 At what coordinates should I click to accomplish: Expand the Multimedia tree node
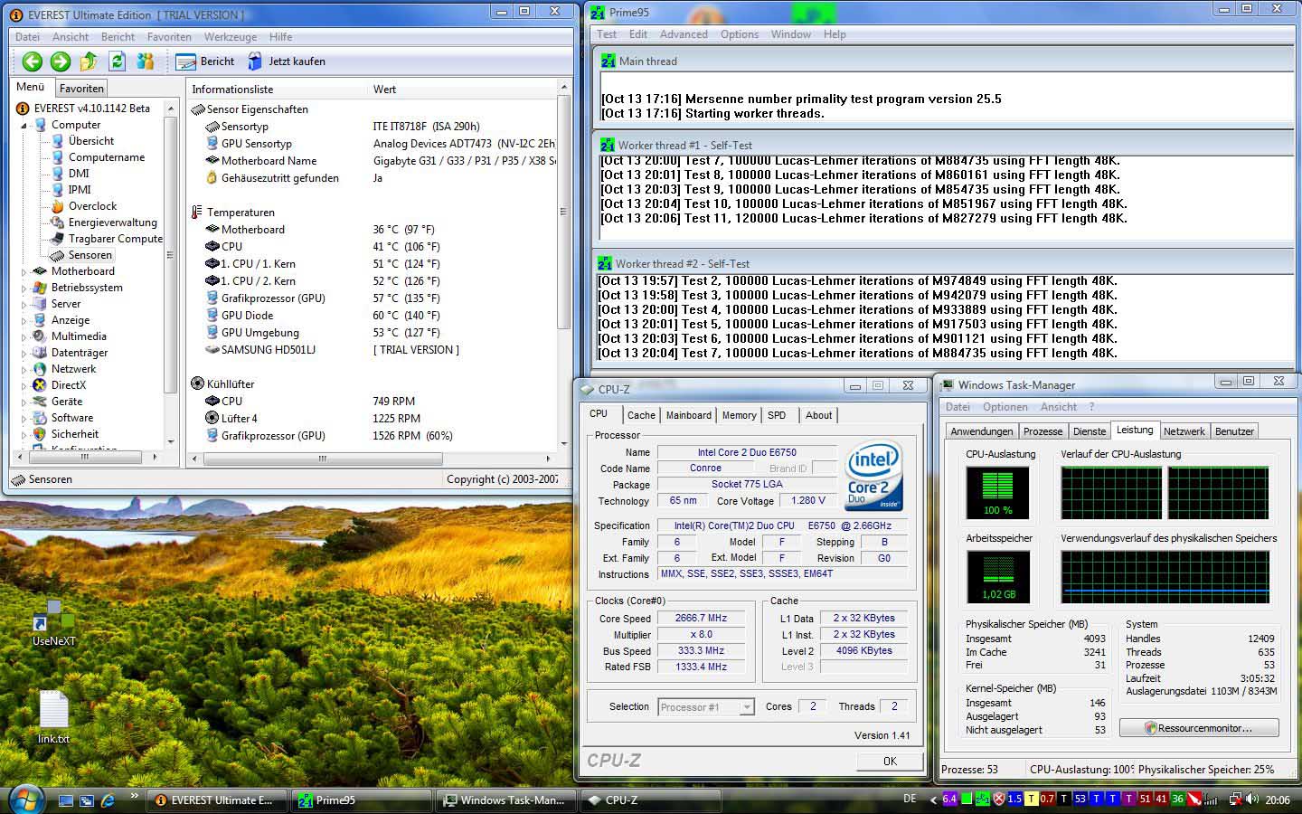click(x=24, y=336)
